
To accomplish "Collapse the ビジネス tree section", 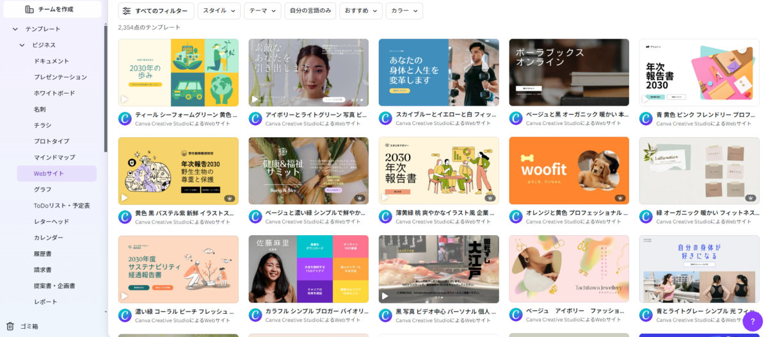I will point(22,45).
